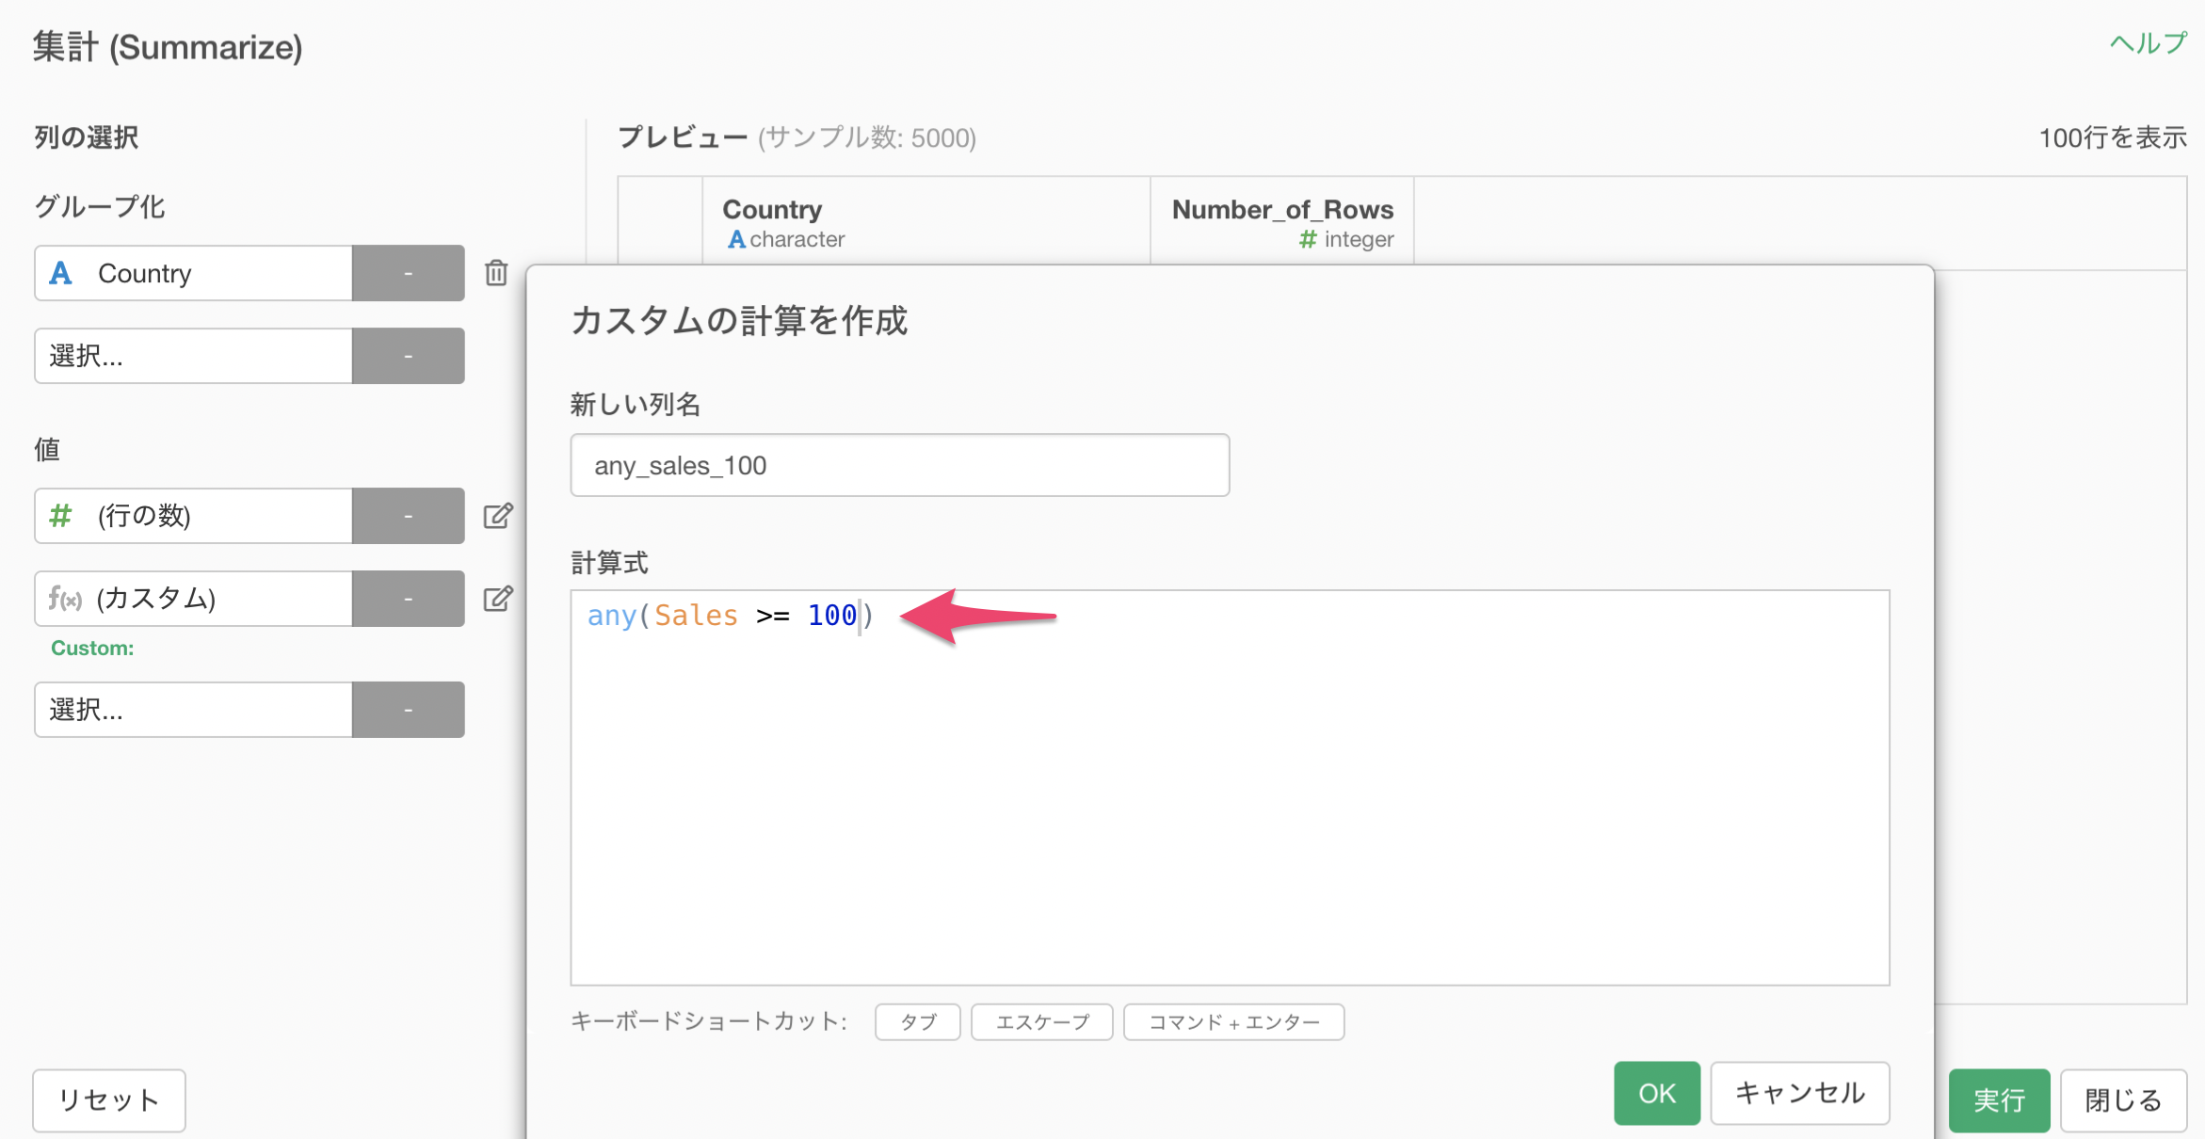Open the Country group column selector
Image resolution: width=2205 pixels, height=1139 pixels.
coord(193,273)
